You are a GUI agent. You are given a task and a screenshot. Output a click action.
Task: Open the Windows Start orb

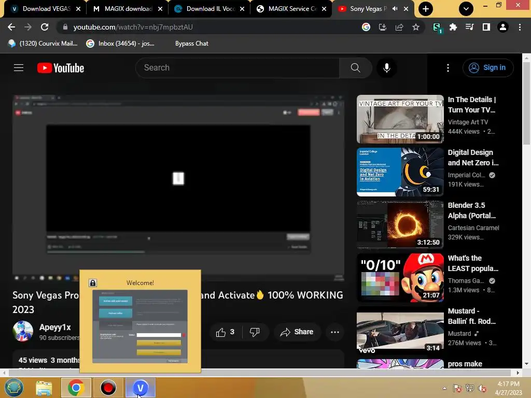coord(14,388)
